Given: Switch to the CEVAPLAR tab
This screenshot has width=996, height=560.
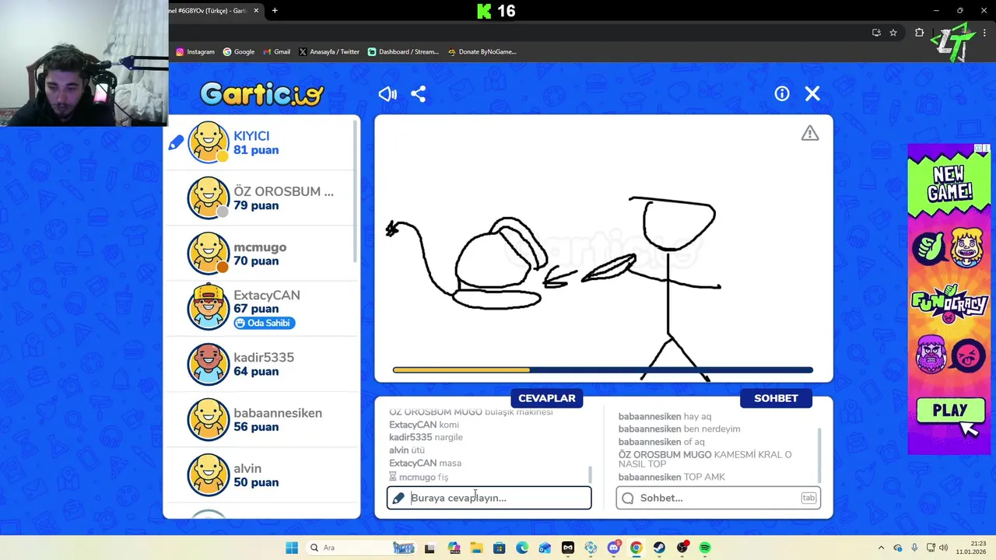Looking at the screenshot, I should (x=547, y=398).
